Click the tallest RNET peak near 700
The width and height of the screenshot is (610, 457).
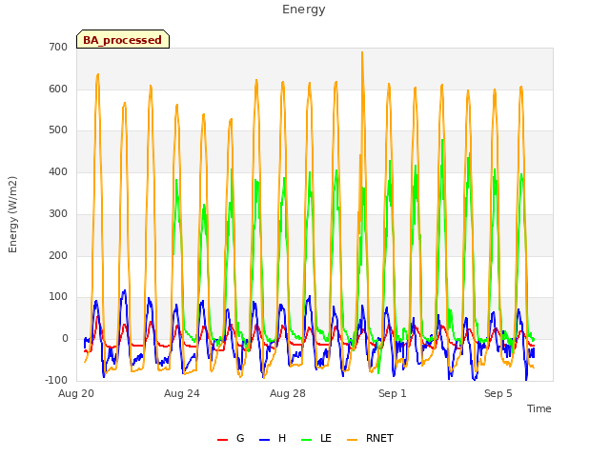tap(362, 52)
